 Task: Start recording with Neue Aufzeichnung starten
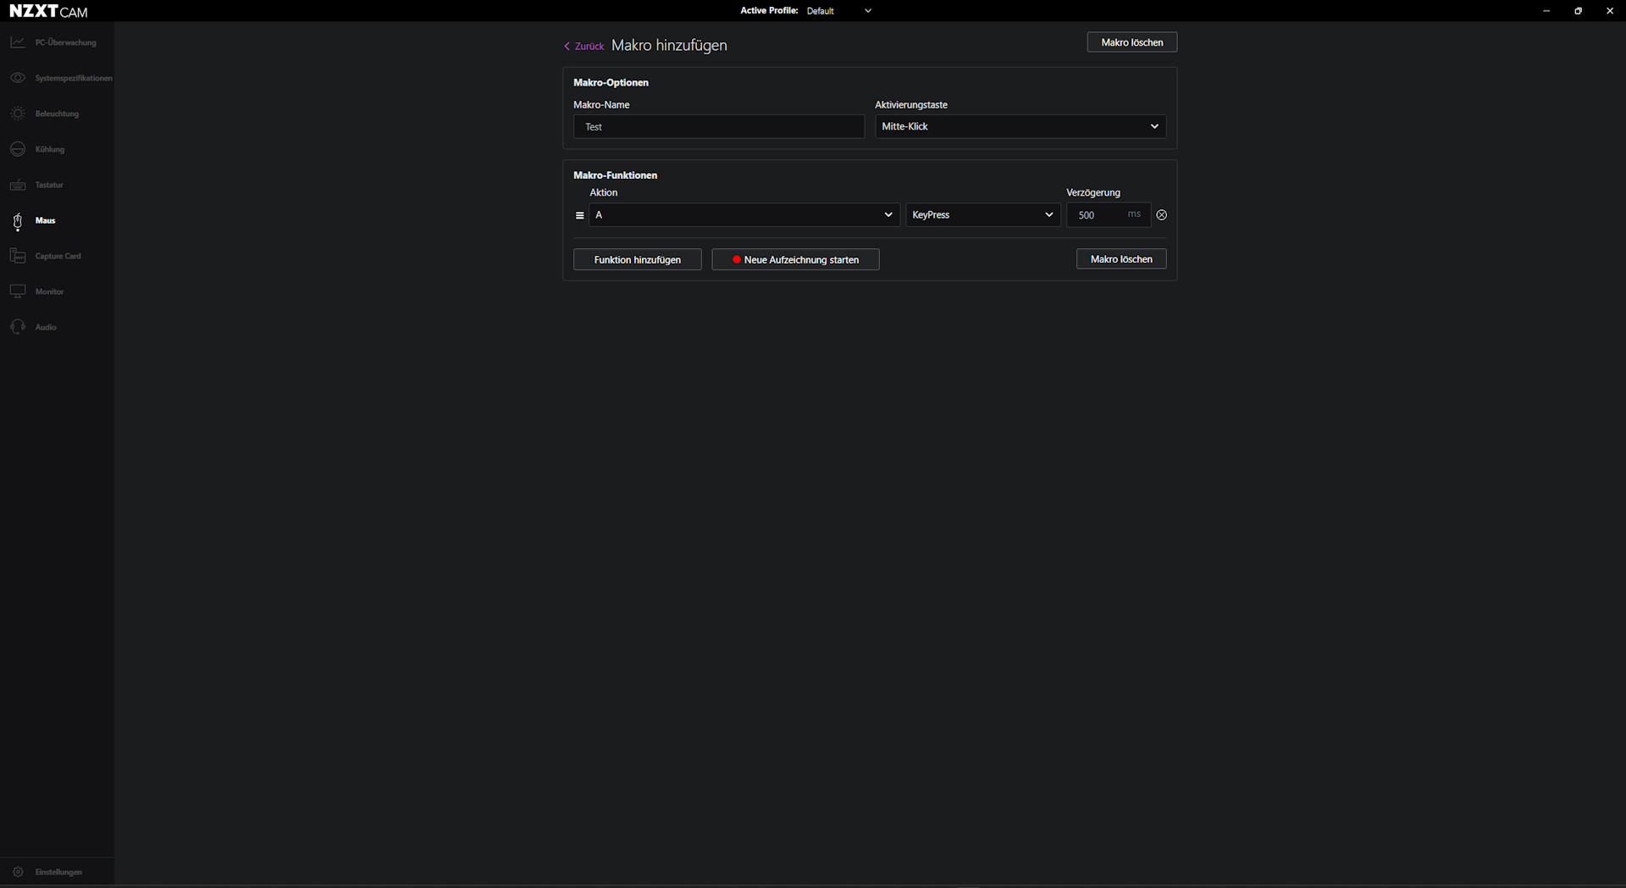(795, 259)
